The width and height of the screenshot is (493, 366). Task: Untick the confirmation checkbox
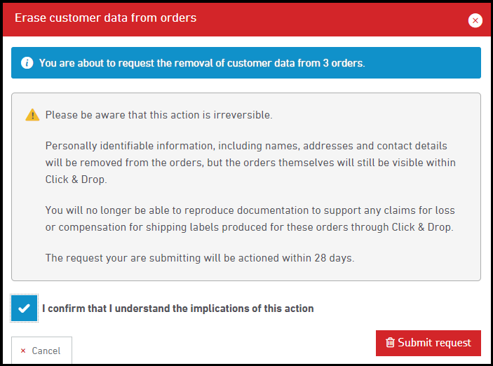pos(25,308)
